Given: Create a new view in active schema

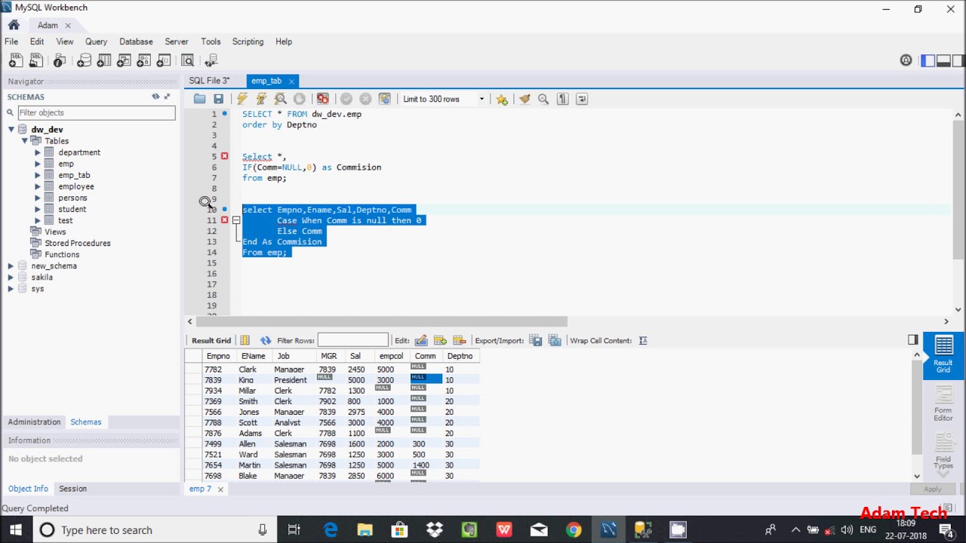Looking at the screenshot, I should (125, 60).
